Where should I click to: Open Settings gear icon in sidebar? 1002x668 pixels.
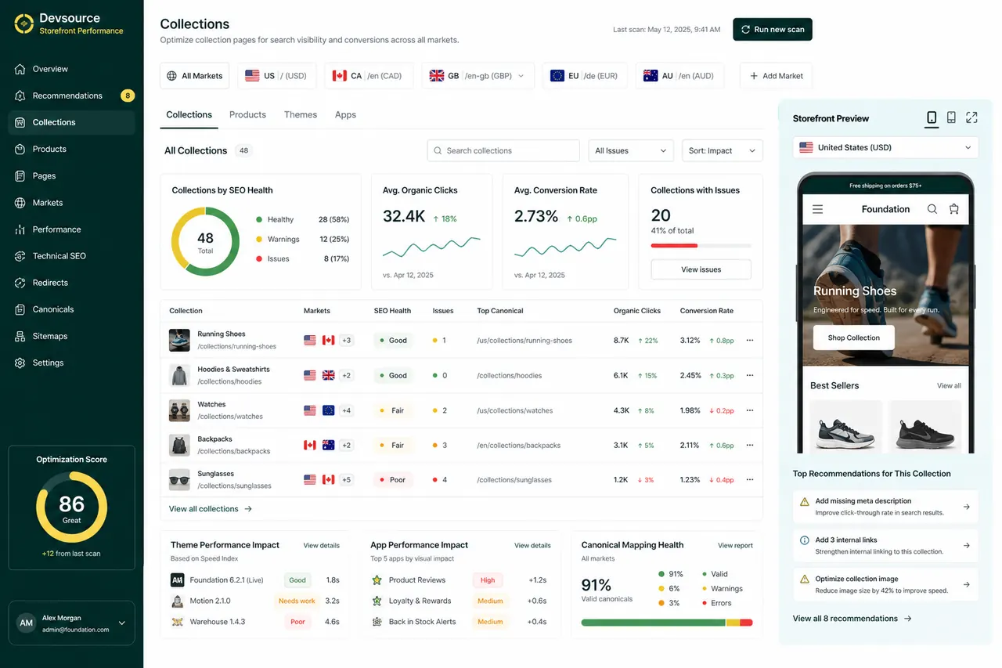(x=20, y=363)
